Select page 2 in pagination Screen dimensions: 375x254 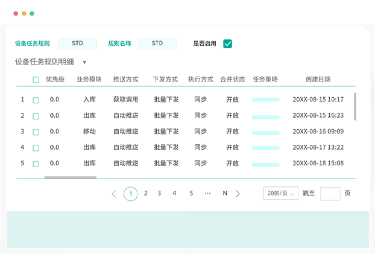pyautogui.click(x=146, y=193)
